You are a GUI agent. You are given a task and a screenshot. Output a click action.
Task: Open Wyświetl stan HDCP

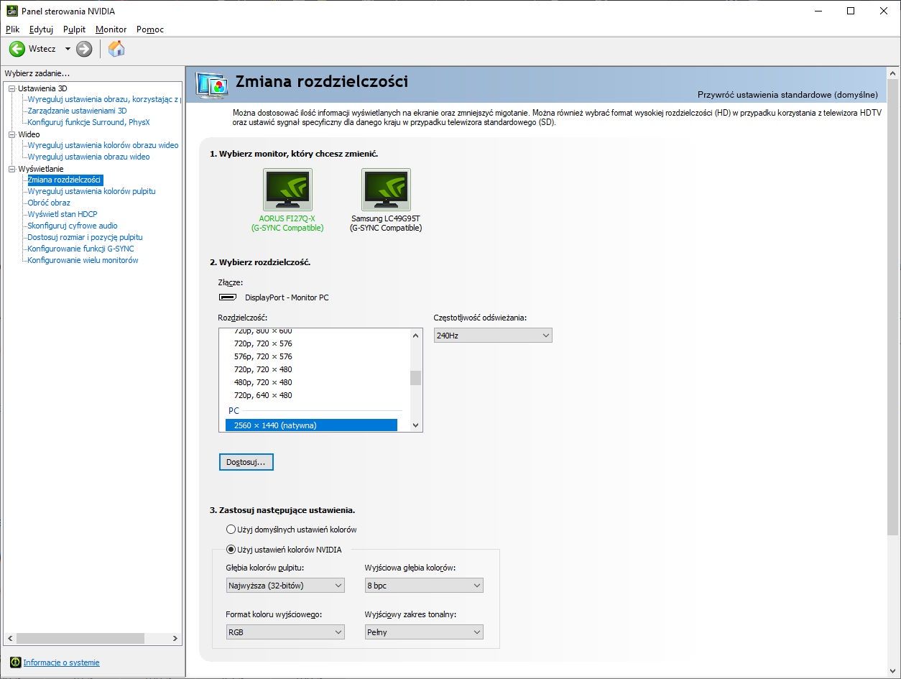click(63, 214)
